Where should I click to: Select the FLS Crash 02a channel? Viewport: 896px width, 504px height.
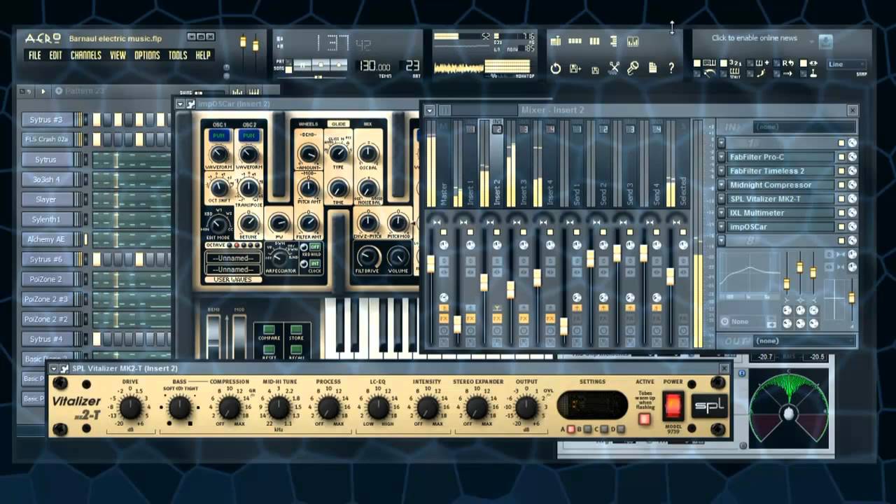pyautogui.click(x=46, y=139)
